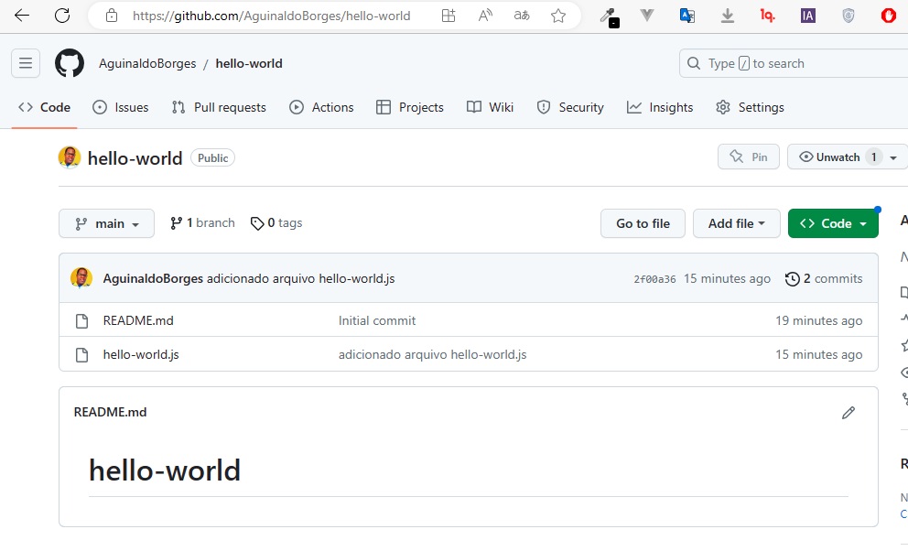Open latest commit message in header row

(x=300, y=278)
